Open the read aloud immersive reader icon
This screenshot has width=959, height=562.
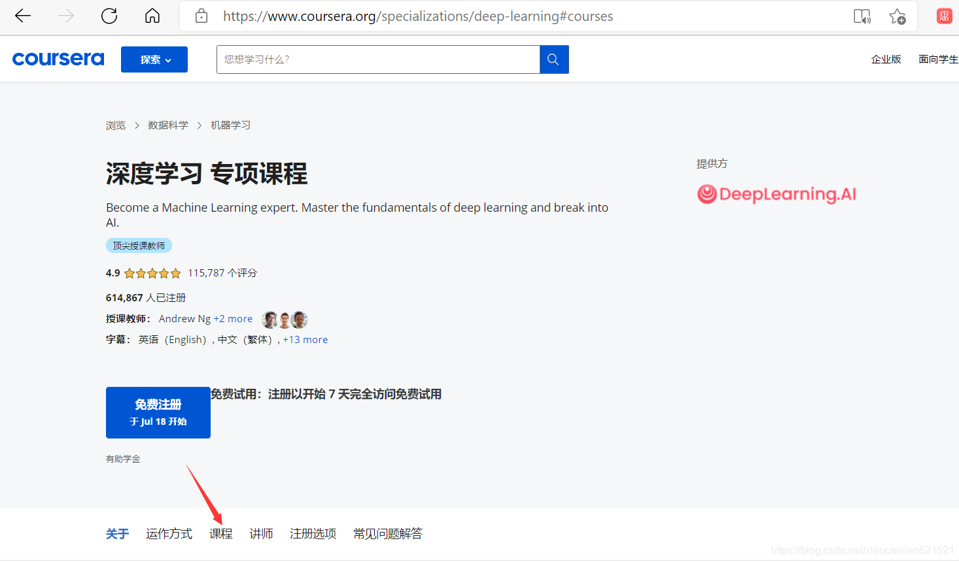click(862, 16)
